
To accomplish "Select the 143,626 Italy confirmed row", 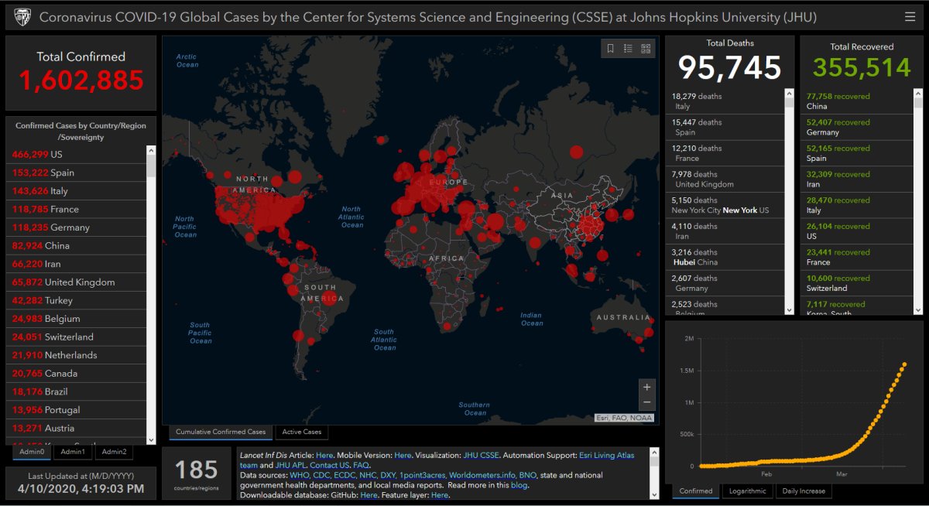I will pyautogui.click(x=76, y=191).
